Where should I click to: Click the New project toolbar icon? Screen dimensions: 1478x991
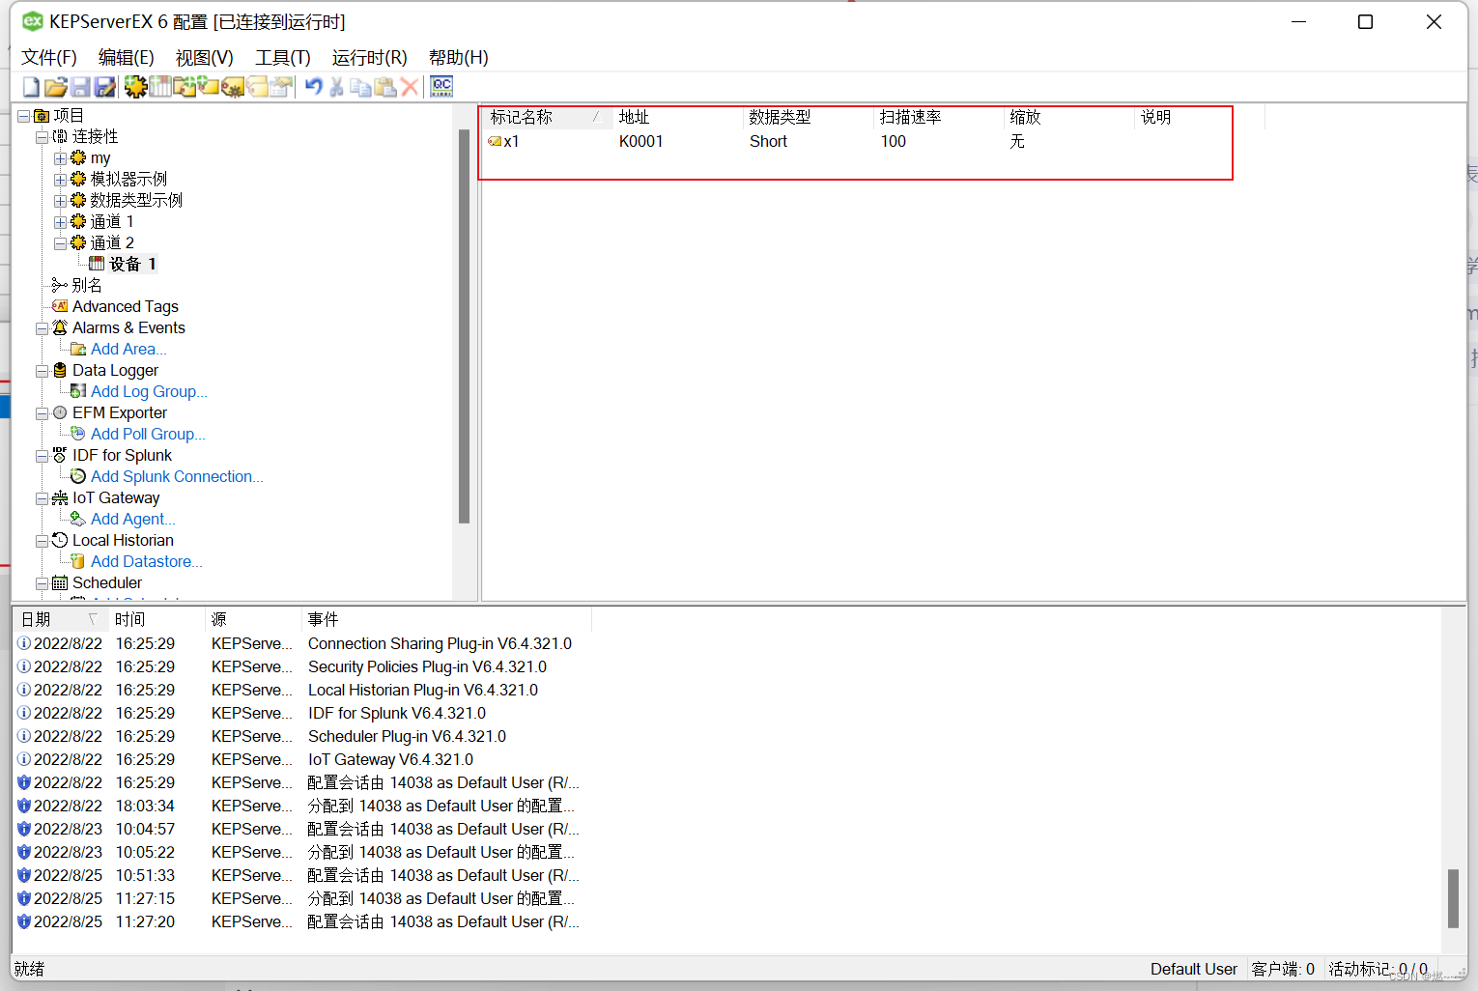click(31, 87)
